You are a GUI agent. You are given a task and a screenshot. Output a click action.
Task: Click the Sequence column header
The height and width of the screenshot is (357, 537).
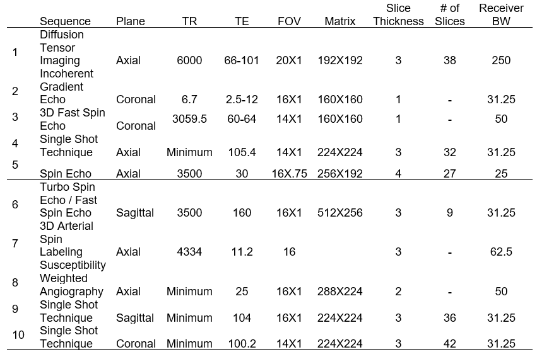pyautogui.click(x=65, y=21)
